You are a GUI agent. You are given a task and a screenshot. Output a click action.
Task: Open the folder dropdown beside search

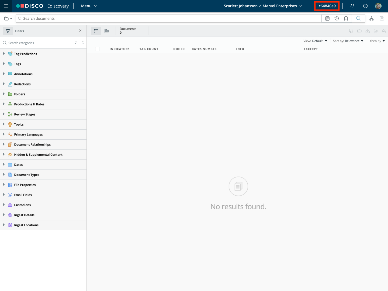pos(8,19)
